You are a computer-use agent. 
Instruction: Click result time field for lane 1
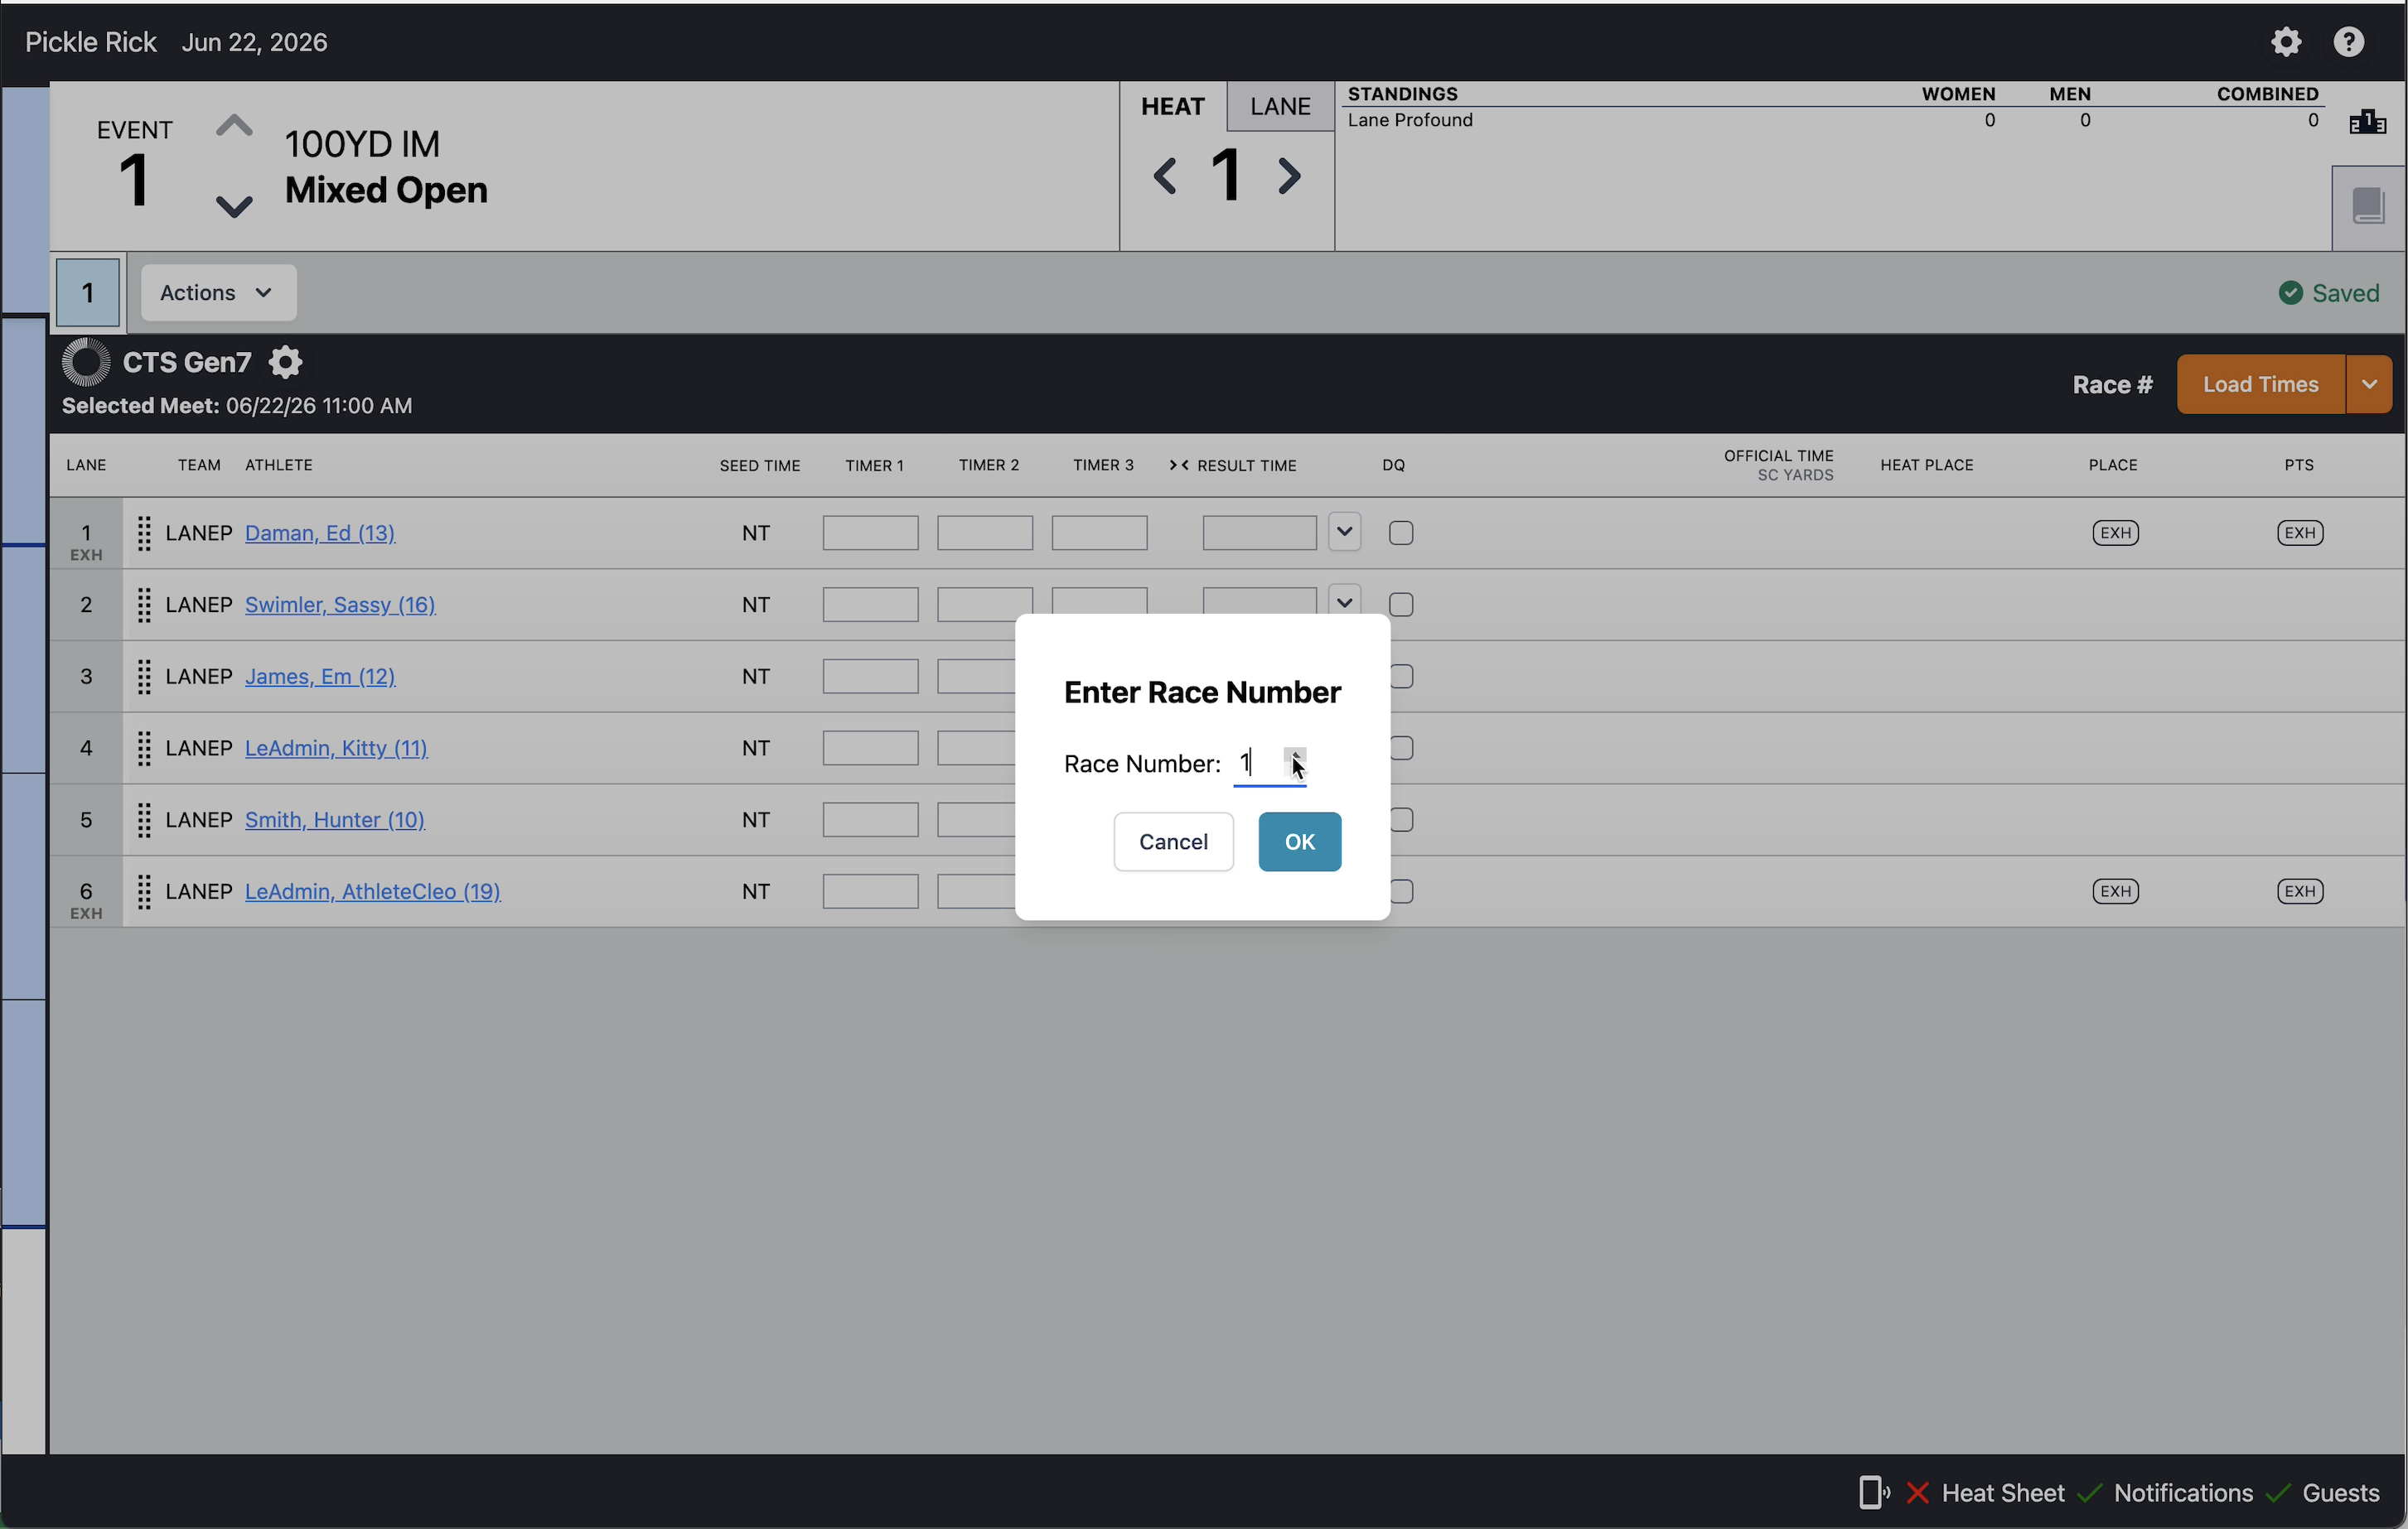click(x=1259, y=533)
